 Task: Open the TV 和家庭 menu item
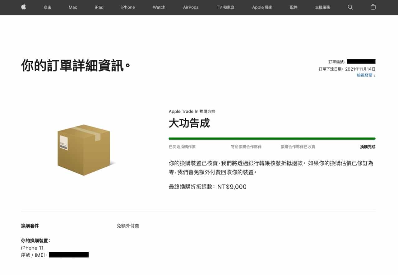225,7
